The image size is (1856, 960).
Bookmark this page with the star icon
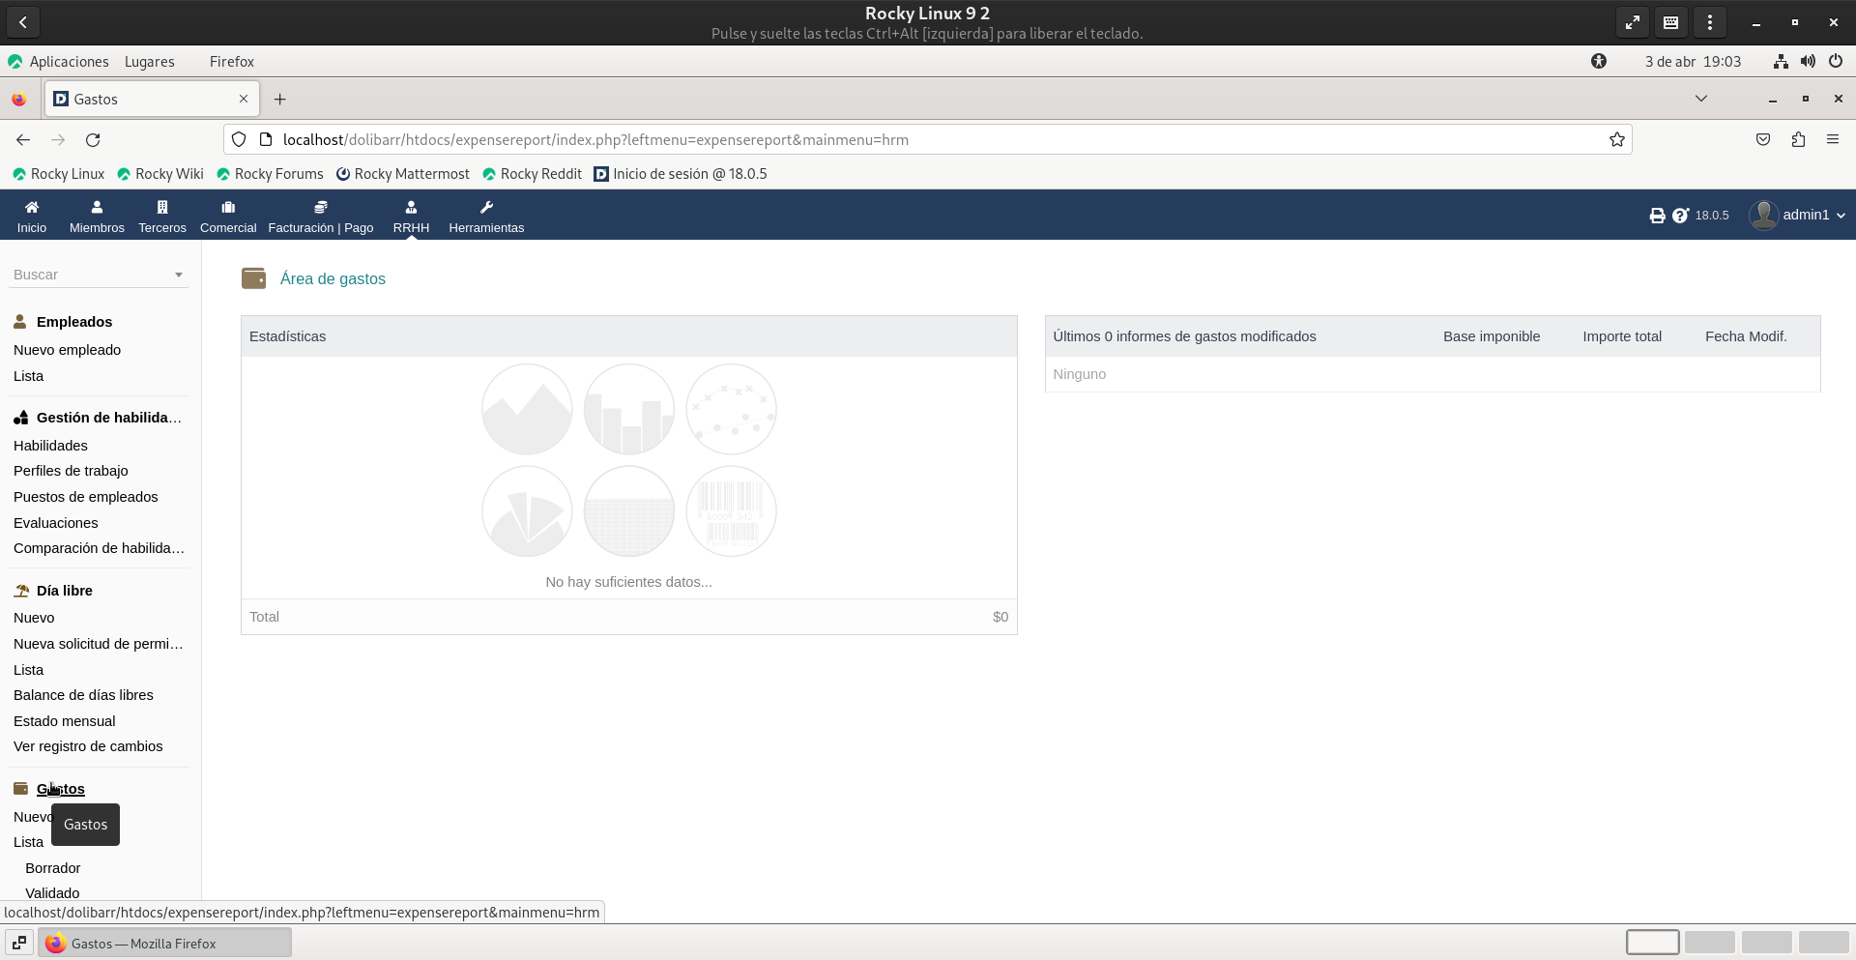(1616, 140)
